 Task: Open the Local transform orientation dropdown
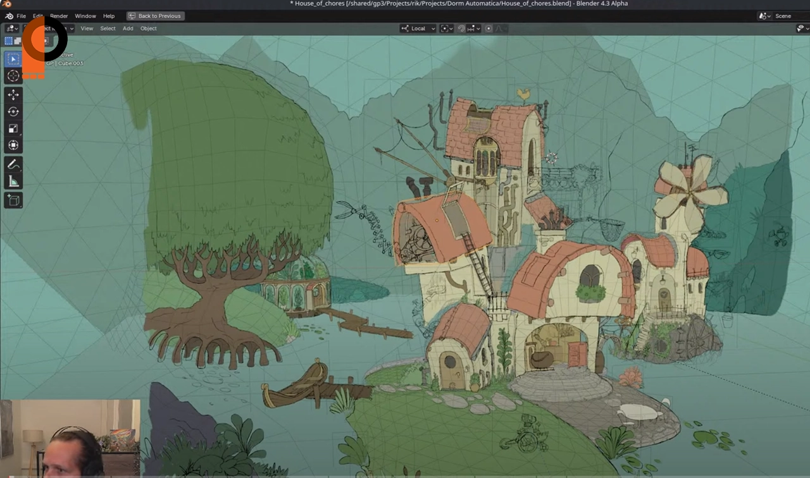(418, 28)
